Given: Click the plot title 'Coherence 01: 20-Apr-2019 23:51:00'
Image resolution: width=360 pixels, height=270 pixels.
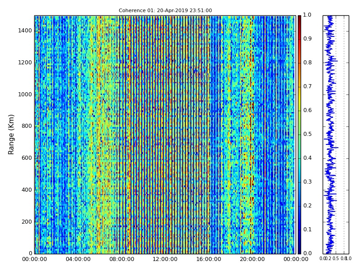Looking at the screenshot, I should pyautogui.click(x=165, y=10).
